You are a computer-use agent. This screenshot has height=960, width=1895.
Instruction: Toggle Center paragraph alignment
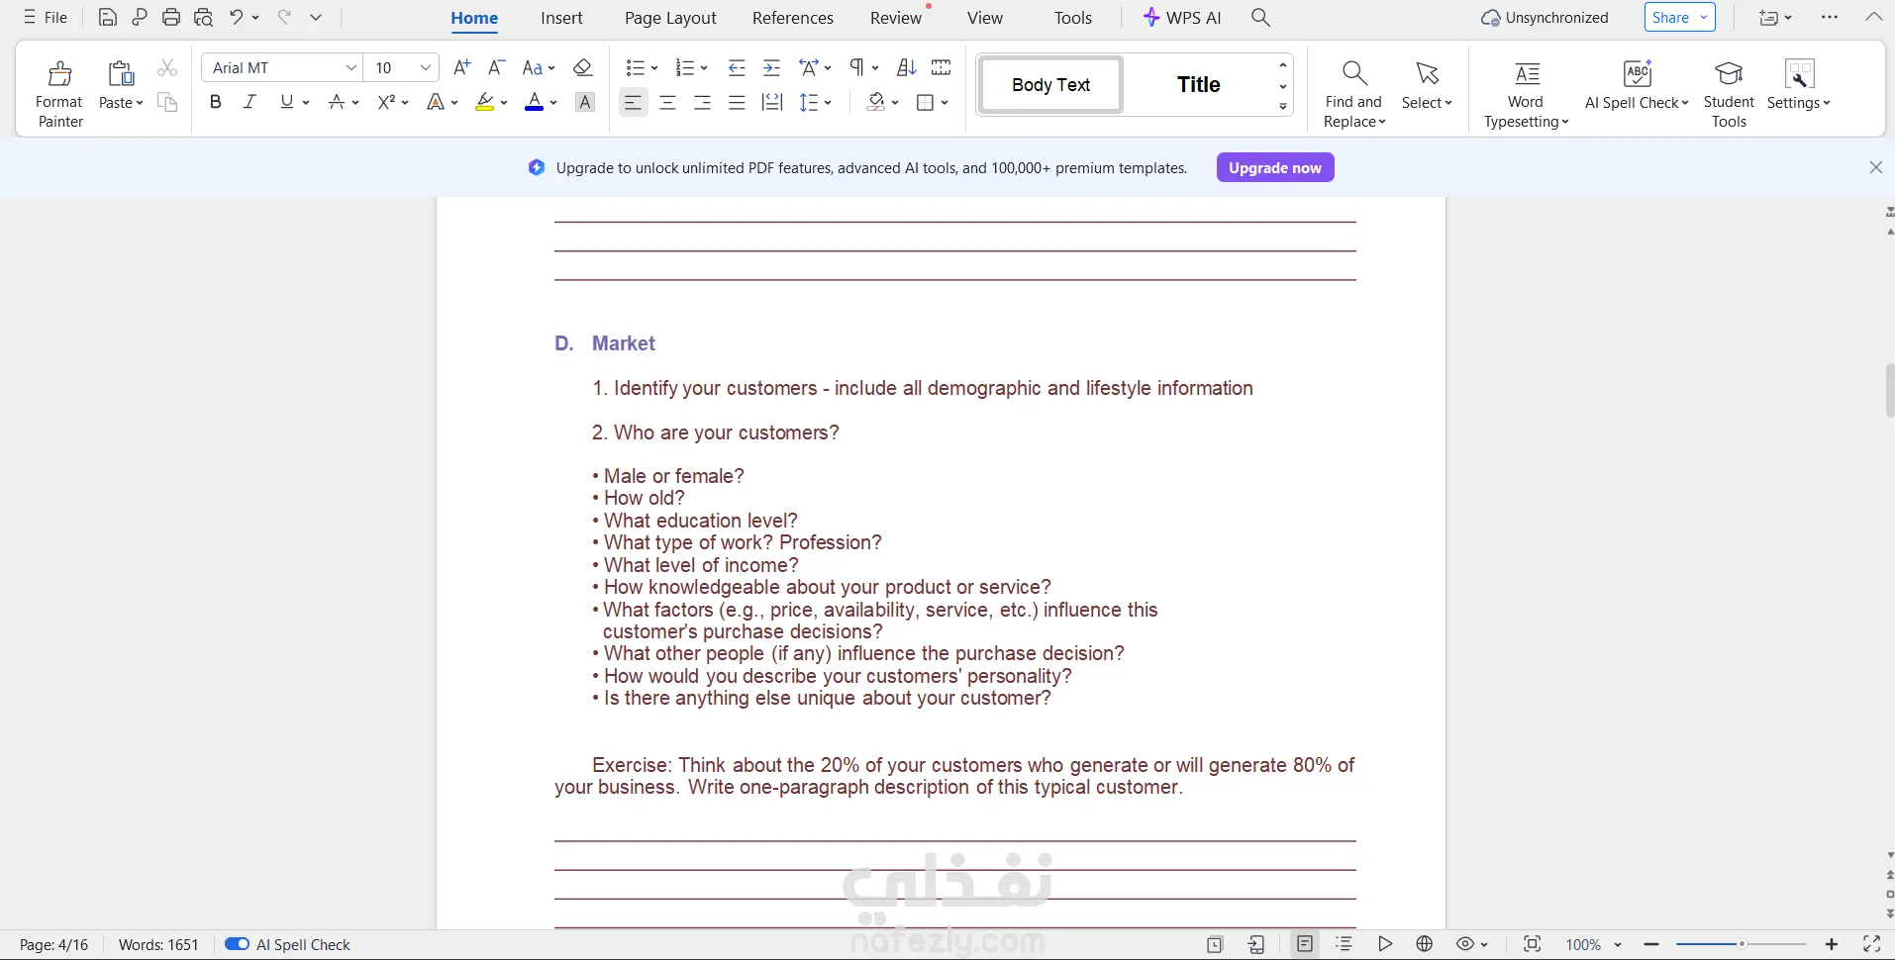(668, 102)
